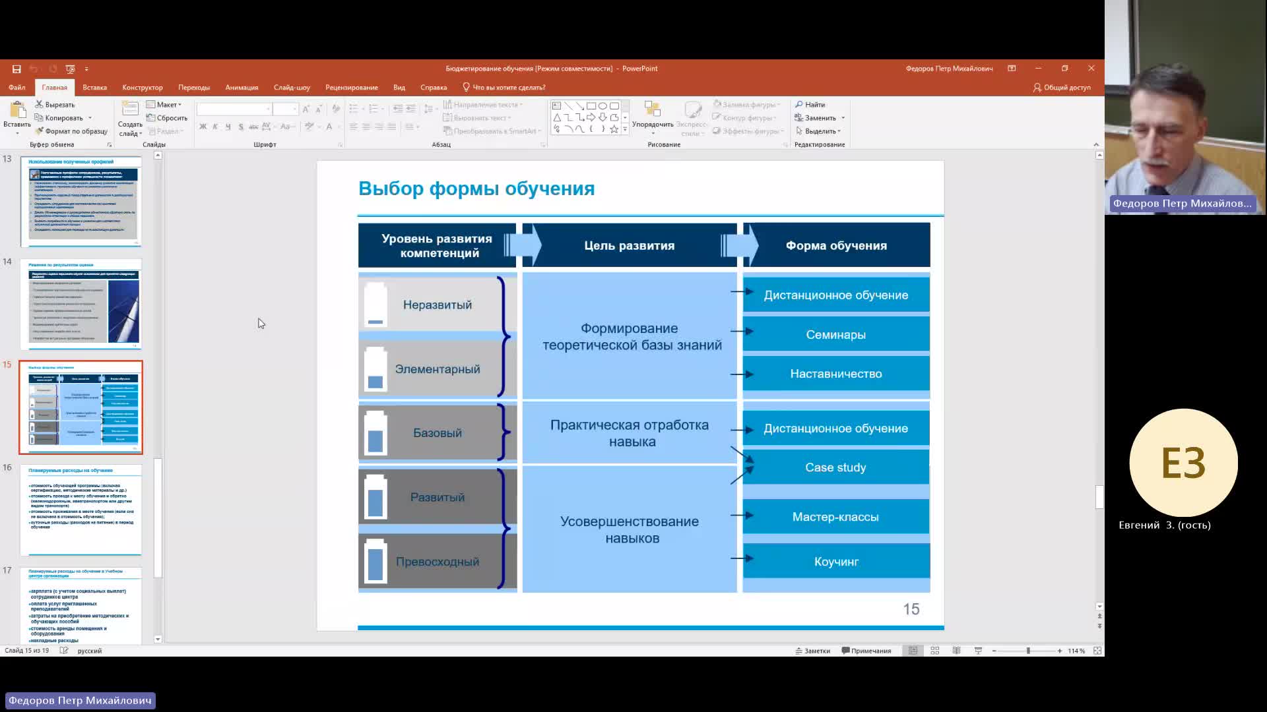Screen dimensions: 1267x712
Task: Switch to the Вставка tab
Action: pyautogui.click(x=94, y=87)
